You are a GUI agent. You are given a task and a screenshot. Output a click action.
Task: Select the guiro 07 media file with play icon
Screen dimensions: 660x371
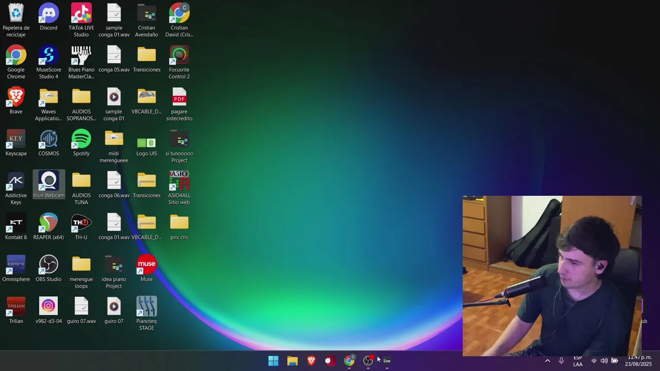[x=114, y=311]
